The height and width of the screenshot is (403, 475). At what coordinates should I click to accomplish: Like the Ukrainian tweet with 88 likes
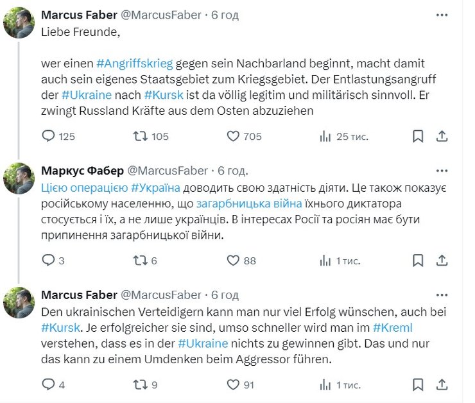[x=234, y=260]
